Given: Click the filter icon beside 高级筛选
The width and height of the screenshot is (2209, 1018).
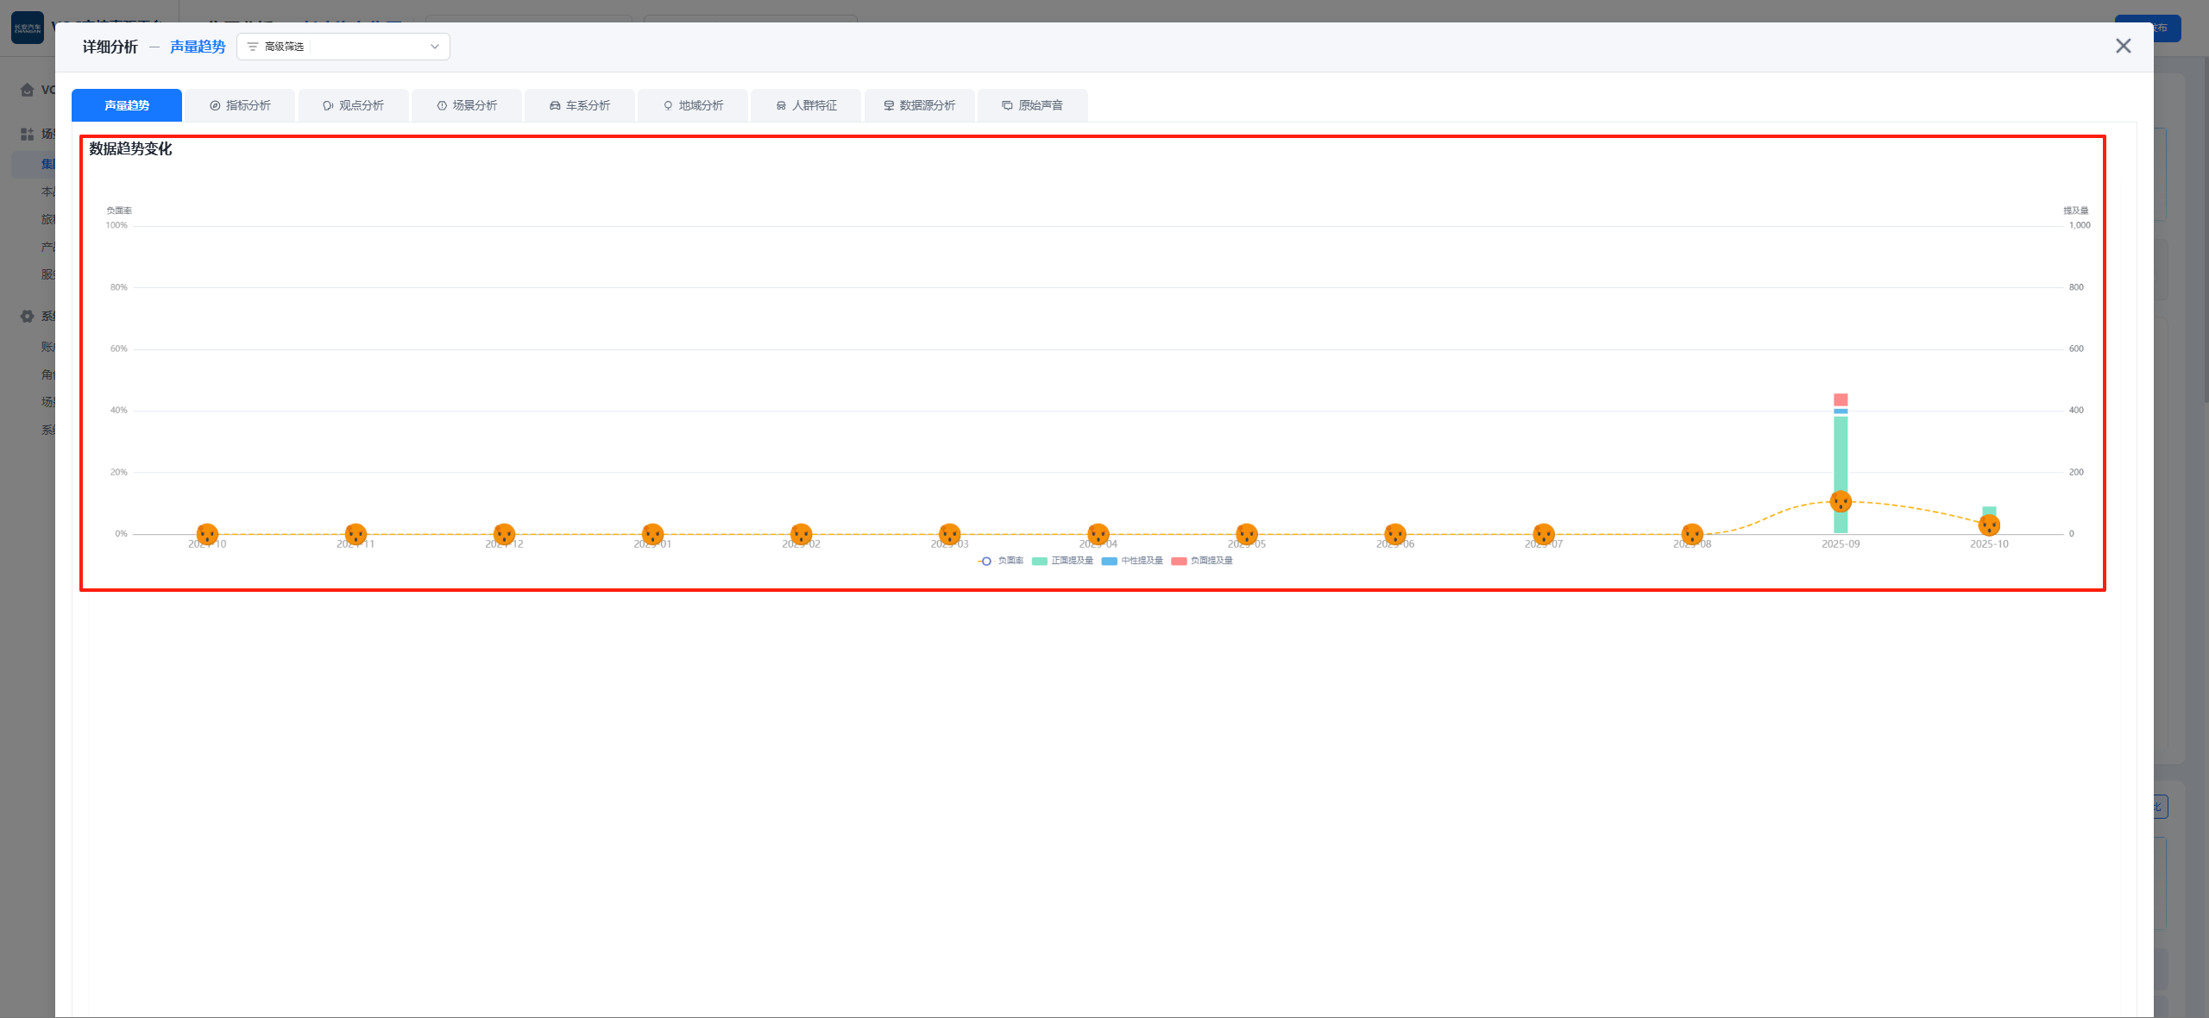Looking at the screenshot, I should (253, 47).
